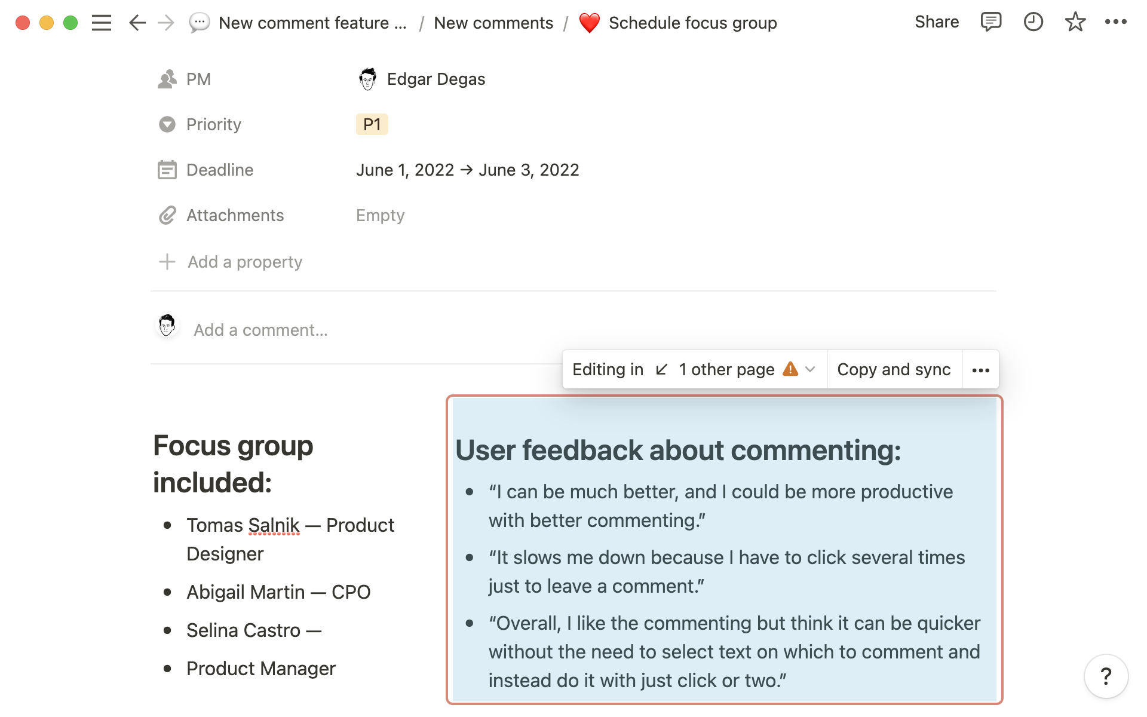Expand the 1 other page chevron
The image size is (1147, 717).
811,369
